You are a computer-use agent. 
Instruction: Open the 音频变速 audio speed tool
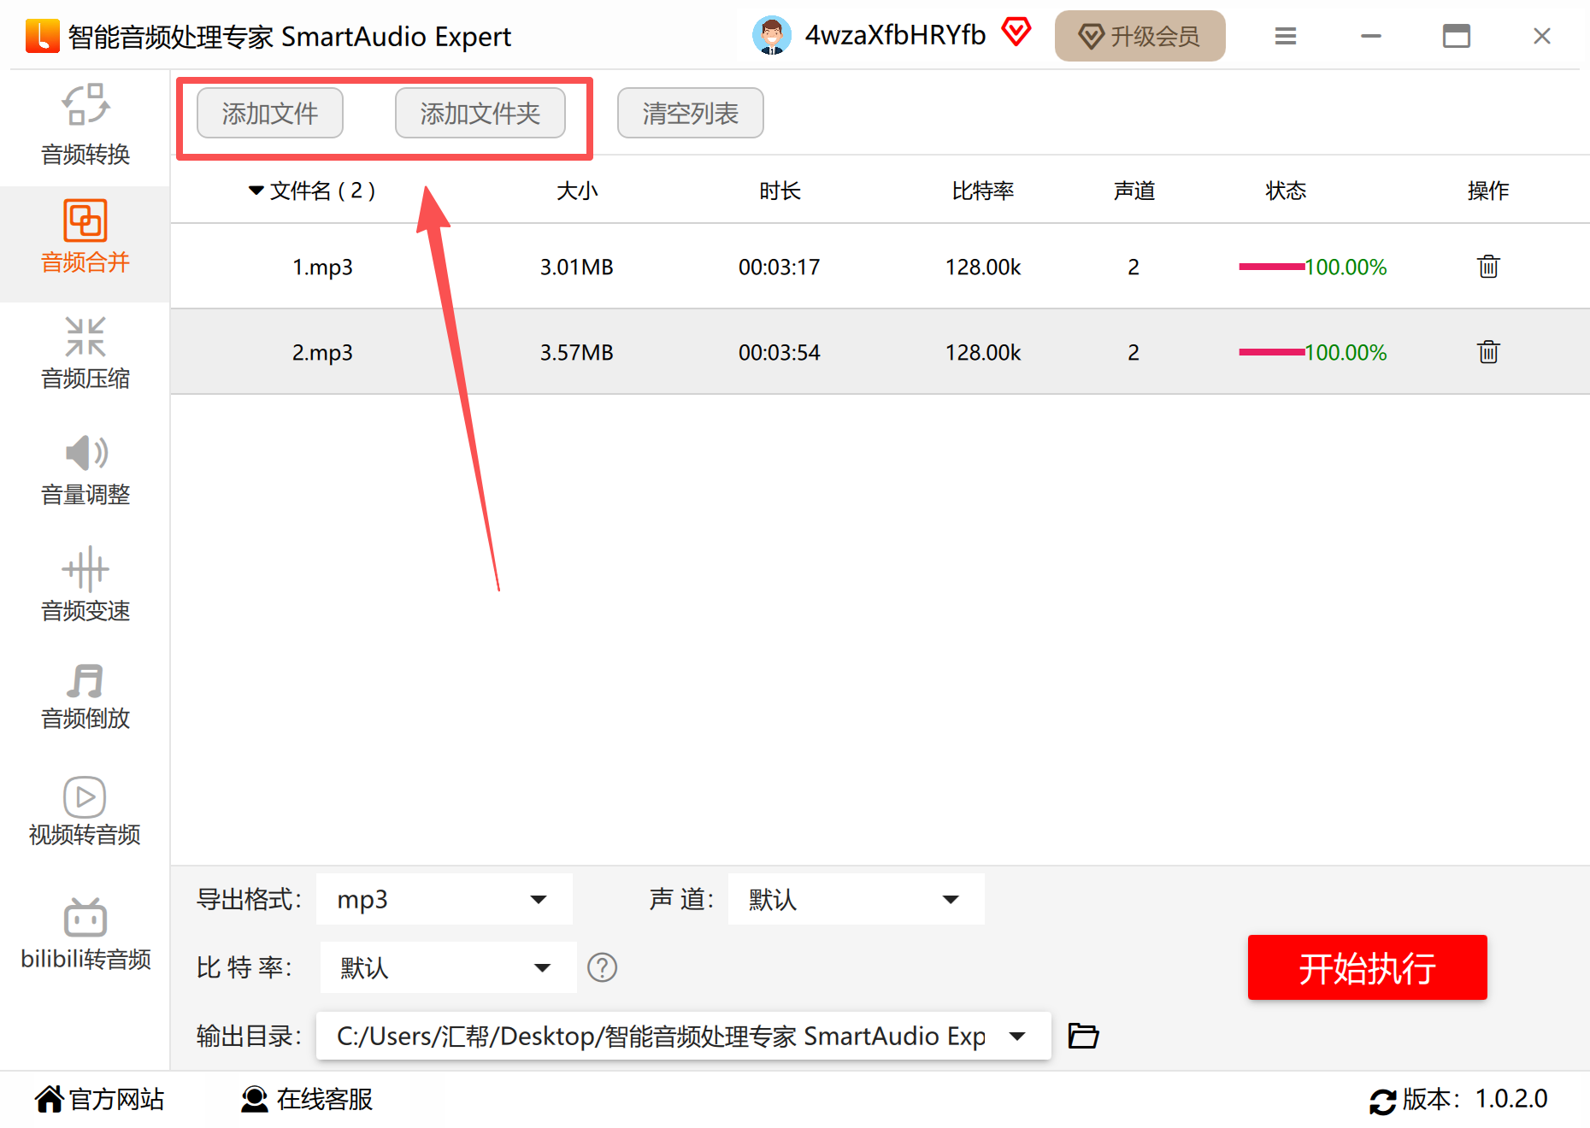point(85,585)
